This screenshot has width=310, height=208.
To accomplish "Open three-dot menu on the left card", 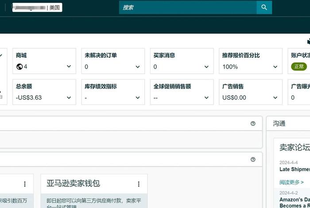I will pos(25,184).
